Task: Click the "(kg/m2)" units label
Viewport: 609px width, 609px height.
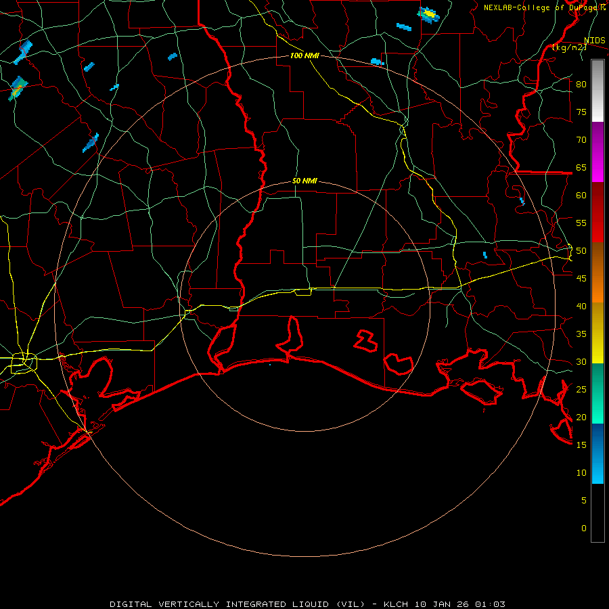Action: pyautogui.click(x=570, y=47)
